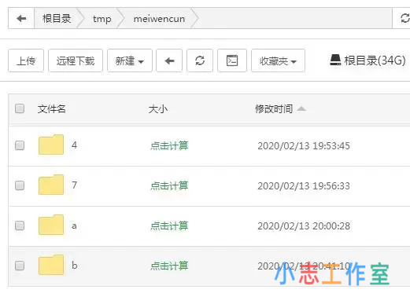Click timestamp 2020/02/13 19:53:45
Image resolution: width=410 pixels, height=308 pixels.
[x=304, y=146]
